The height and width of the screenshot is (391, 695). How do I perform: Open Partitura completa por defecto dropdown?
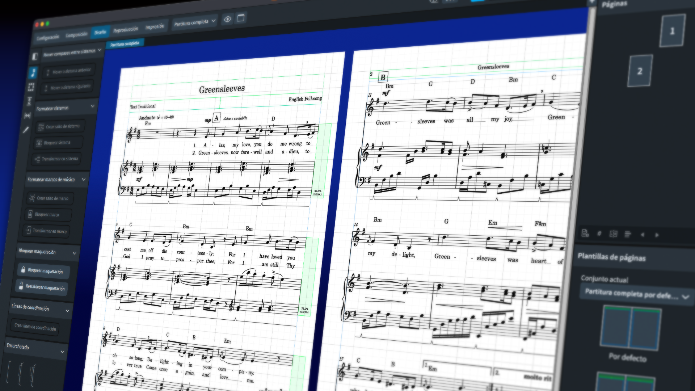coord(636,294)
